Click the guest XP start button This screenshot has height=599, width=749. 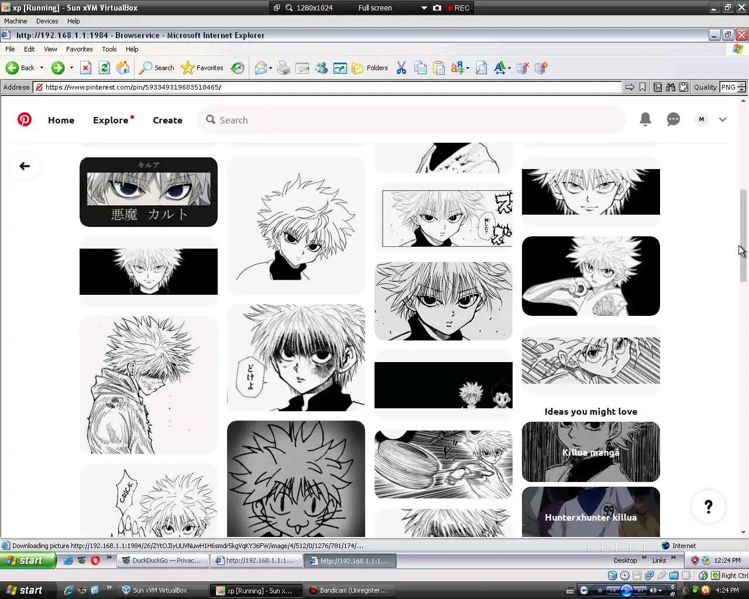28,560
